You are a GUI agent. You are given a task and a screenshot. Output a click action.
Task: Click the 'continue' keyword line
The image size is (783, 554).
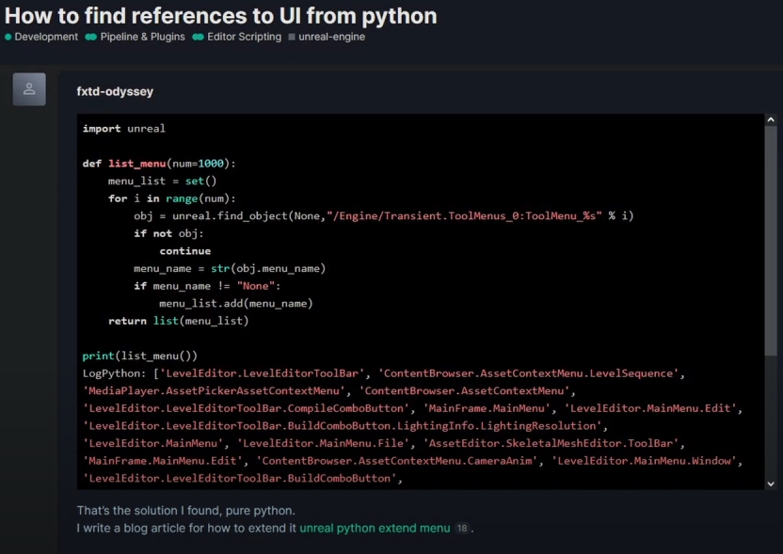point(184,251)
